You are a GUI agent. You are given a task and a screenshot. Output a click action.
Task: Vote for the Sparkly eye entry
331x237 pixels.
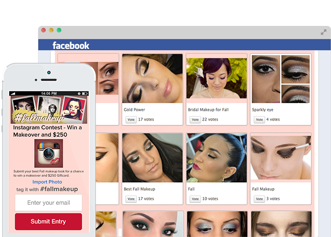[259, 120]
